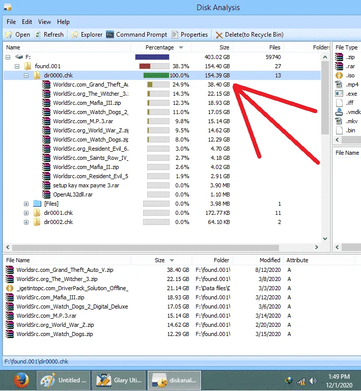Click the tree pane scroll-up arrow
Viewport: 361px width, 391px height.
(325, 57)
